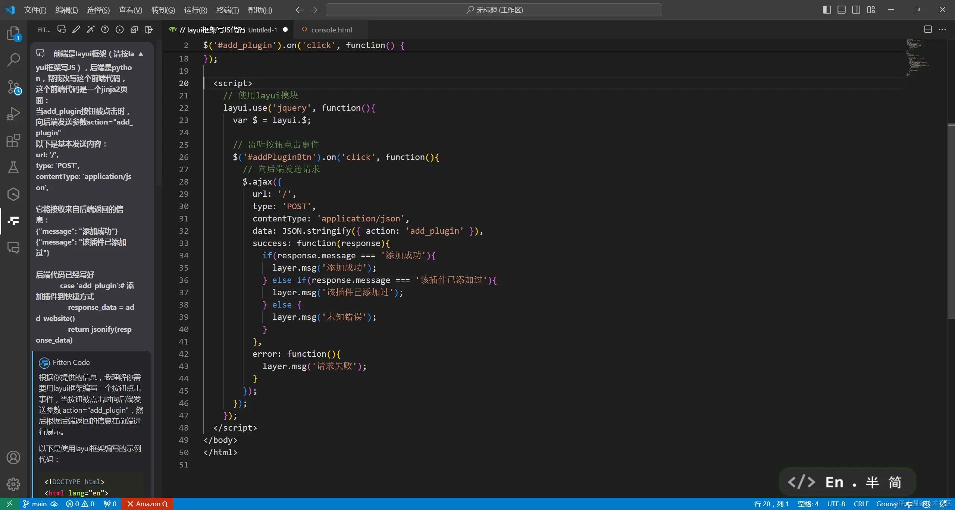
Task: Click the magic wand icon in Fitten toolbar
Action: (x=91, y=29)
